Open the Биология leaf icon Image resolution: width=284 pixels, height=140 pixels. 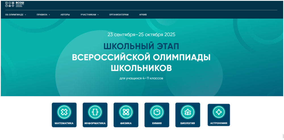(x=188, y=112)
